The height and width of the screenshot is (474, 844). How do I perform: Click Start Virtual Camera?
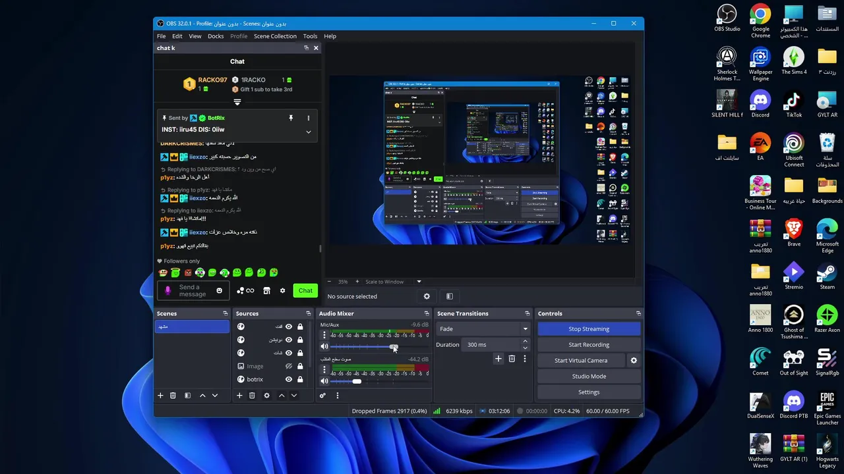[x=581, y=361]
